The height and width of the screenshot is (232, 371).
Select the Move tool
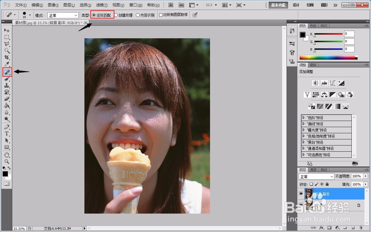tap(7, 30)
